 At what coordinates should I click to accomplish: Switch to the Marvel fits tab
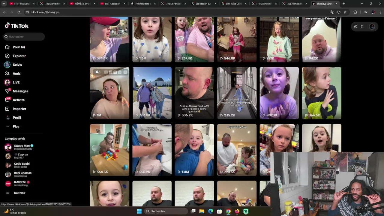pyautogui.click(x=52, y=4)
